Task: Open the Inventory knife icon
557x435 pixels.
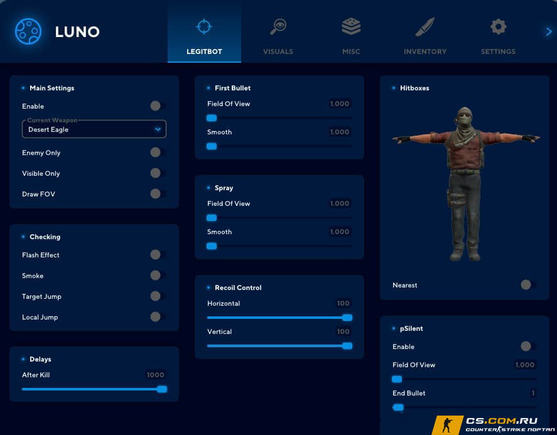Action: click(x=425, y=27)
